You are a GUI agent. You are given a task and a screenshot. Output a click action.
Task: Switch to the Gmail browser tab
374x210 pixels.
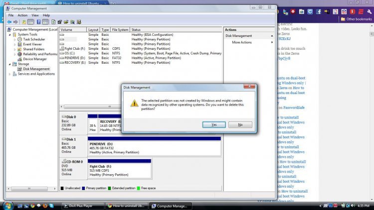point(28,3)
